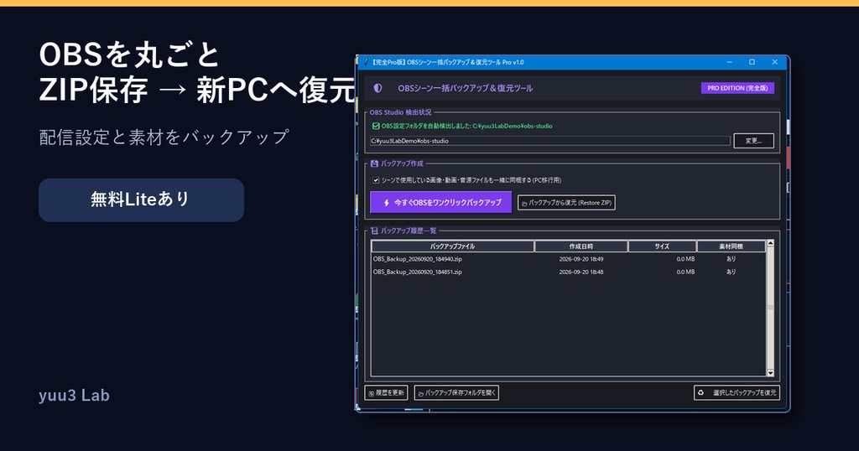Click the yuu3 Lab text
This screenshot has width=859, height=451.
74,395
